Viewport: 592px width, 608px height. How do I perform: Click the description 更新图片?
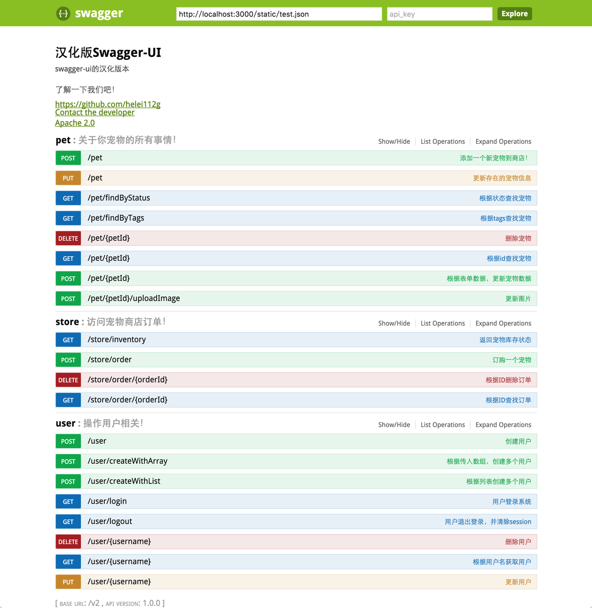tap(518, 298)
